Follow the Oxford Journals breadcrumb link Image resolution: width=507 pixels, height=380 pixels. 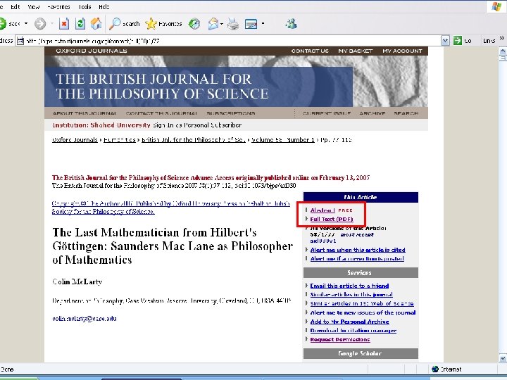(x=75, y=140)
